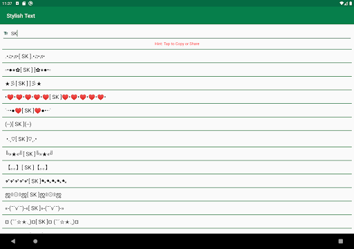Copy the music notes styled SK row

(177, 56)
